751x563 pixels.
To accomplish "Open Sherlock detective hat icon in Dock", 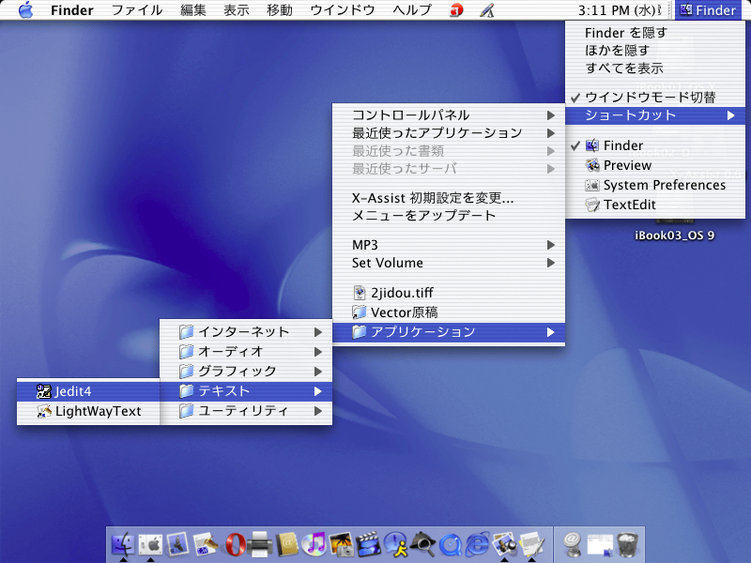I will [423, 544].
